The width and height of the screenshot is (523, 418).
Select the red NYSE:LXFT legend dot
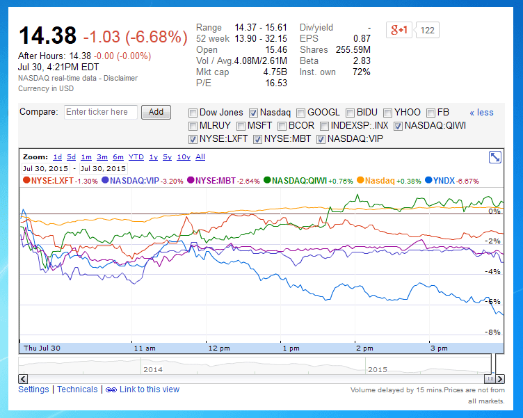coord(26,180)
